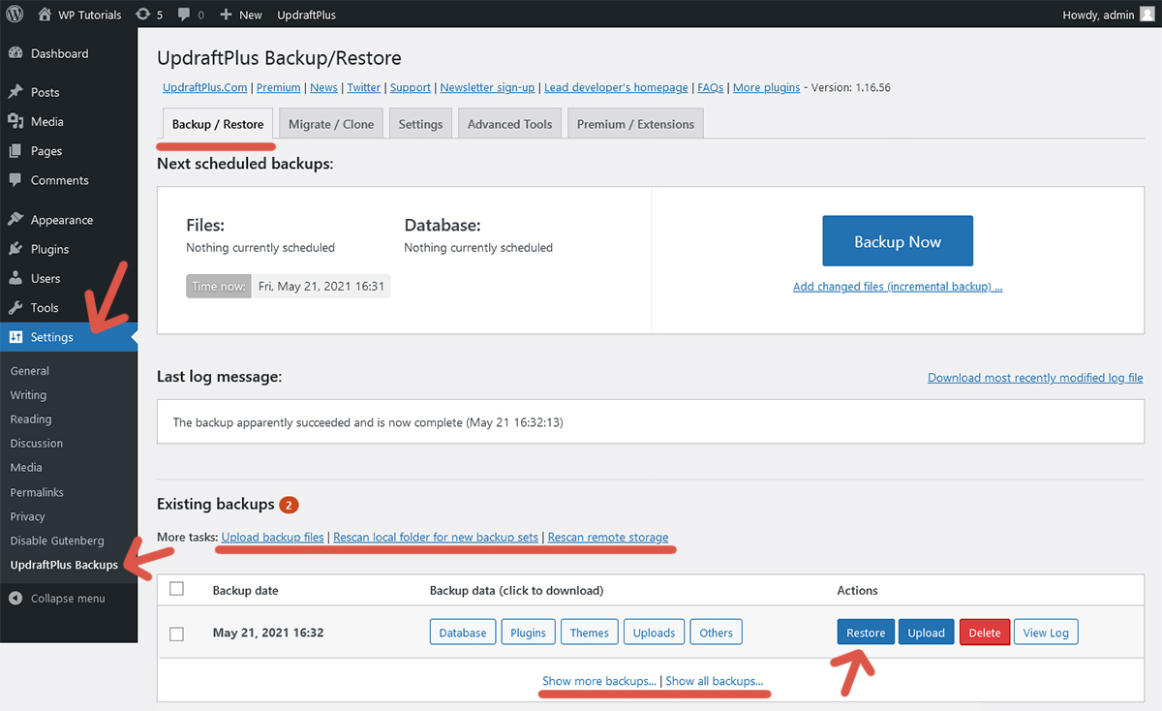
Task: Click Download most recently modified log file
Action: pyautogui.click(x=1035, y=378)
